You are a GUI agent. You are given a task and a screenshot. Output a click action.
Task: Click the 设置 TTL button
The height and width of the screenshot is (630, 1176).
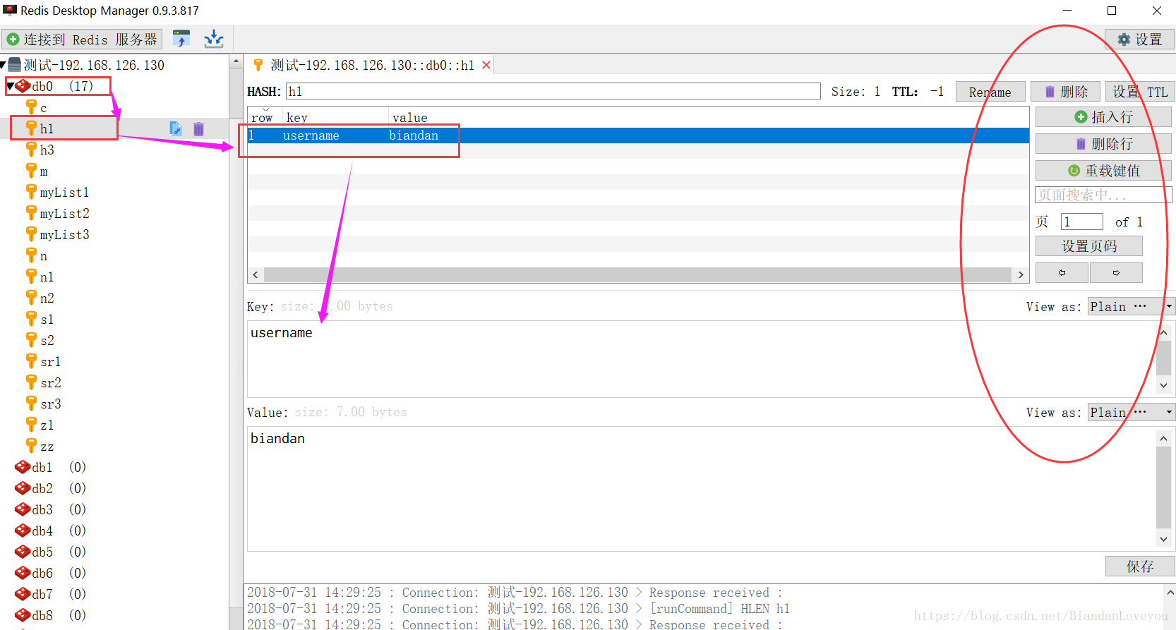click(x=1139, y=92)
